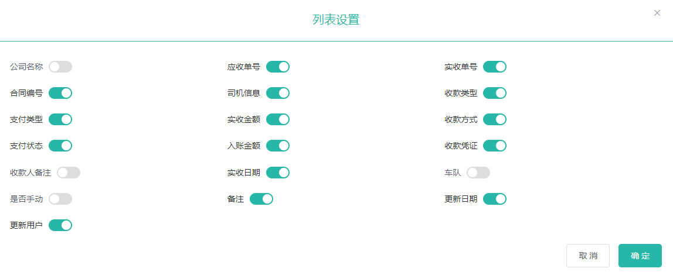Enable the 公司名称 column toggle
Screen dimensions: 673x272
(60, 67)
